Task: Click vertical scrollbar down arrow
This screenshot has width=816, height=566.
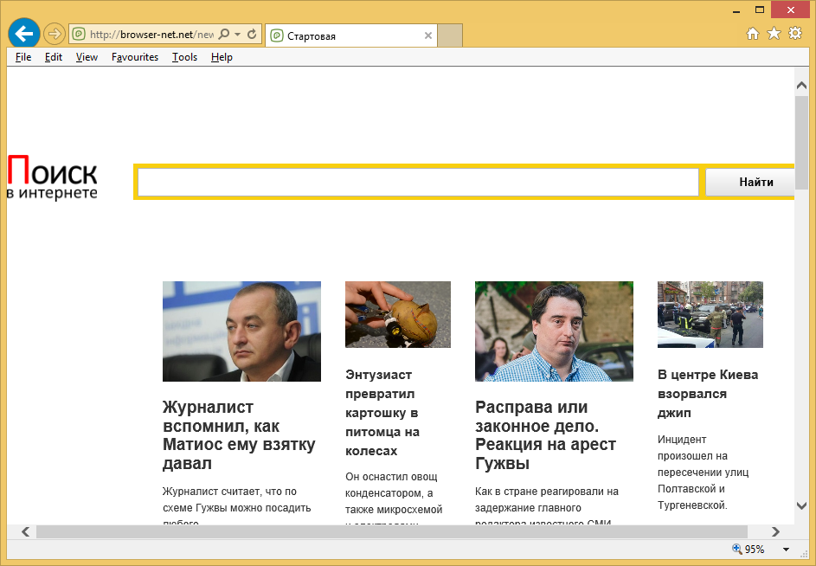Action: pyautogui.click(x=801, y=506)
